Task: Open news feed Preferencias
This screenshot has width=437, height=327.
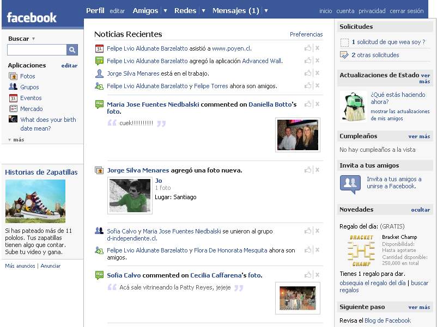Action: pyautogui.click(x=306, y=34)
